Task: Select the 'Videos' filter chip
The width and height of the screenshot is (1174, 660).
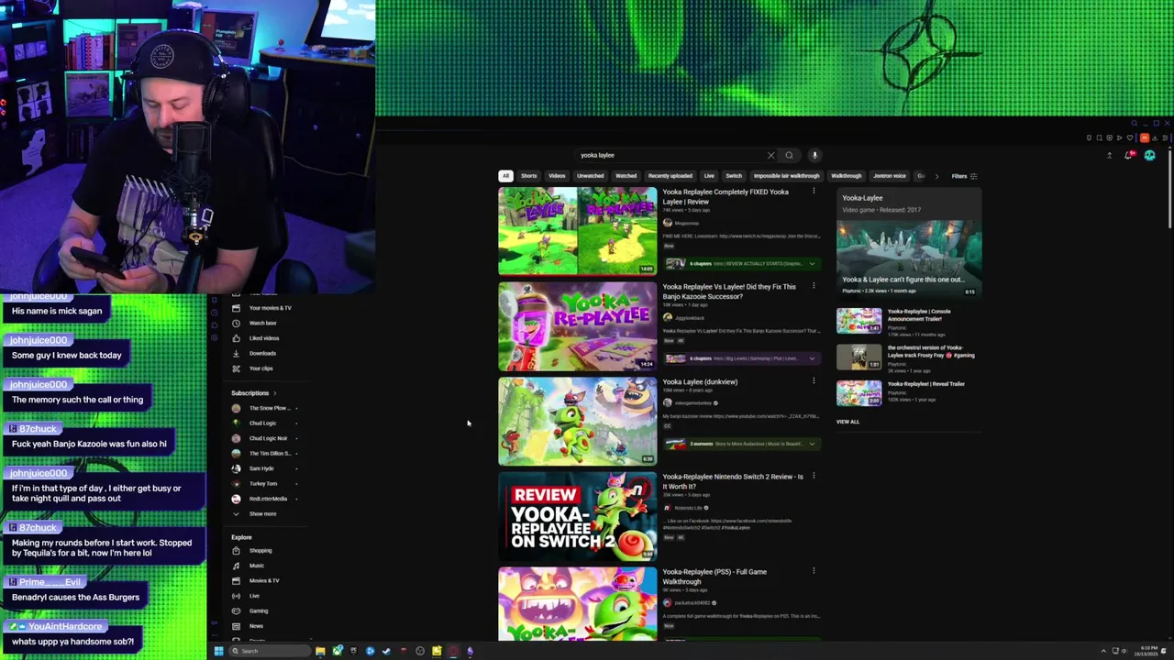Action: click(557, 176)
